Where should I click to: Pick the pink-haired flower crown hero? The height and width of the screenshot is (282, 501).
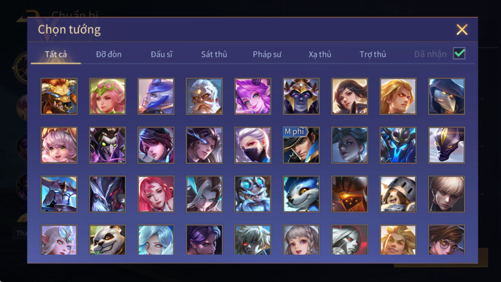pos(107,96)
